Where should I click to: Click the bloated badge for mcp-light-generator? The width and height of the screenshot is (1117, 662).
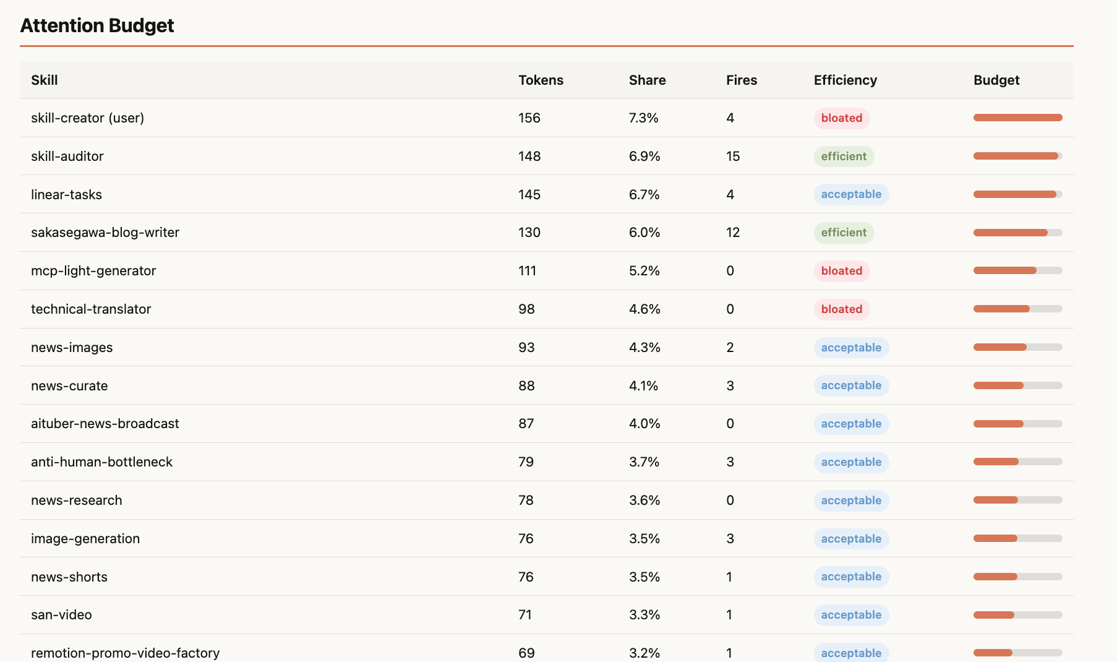pos(841,271)
